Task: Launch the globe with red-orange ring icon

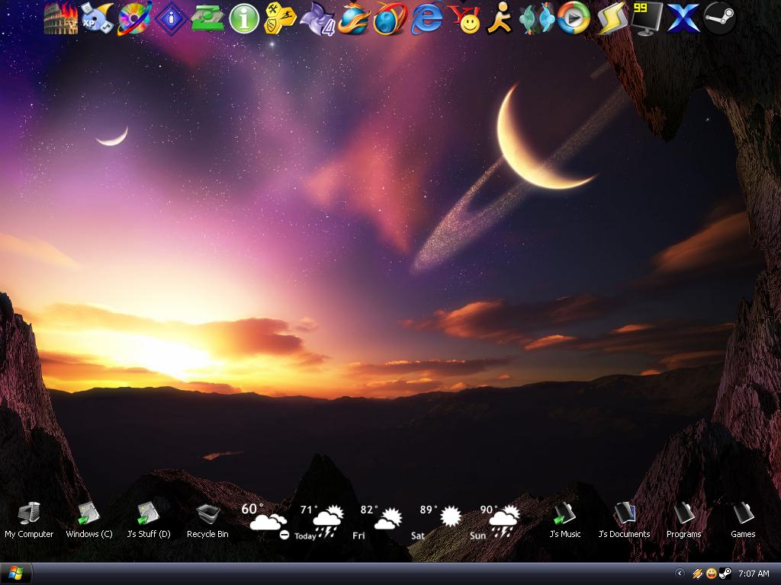Action: point(390,19)
